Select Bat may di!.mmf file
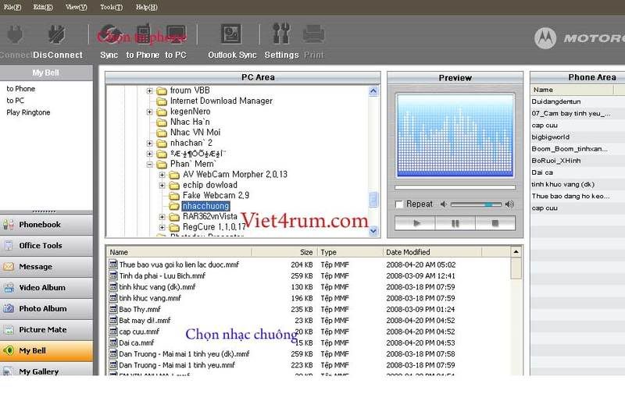Image resolution: width=625 pixels, height=394 pixels. pyautogui.click(x=145, y=320)
